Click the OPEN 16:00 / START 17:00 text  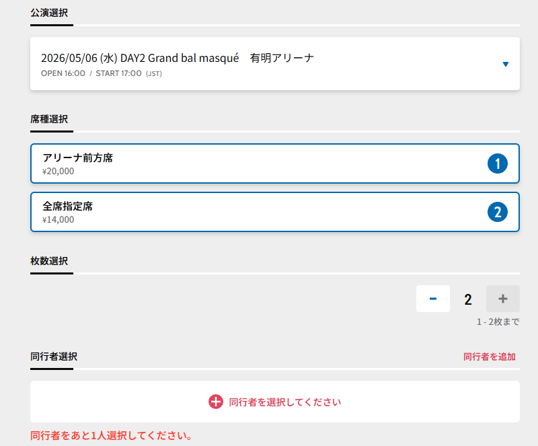102,73
